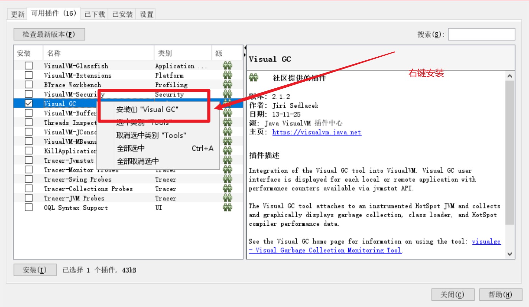Click the source icon in BTrace Workbench row
Screen dimensions: 529x307
(x=228, y=85)
